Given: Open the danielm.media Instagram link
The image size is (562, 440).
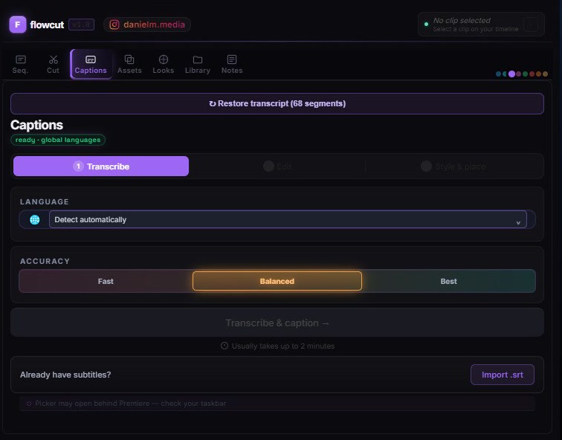Looking at the screenshot, I should click(x=147, y=25).
